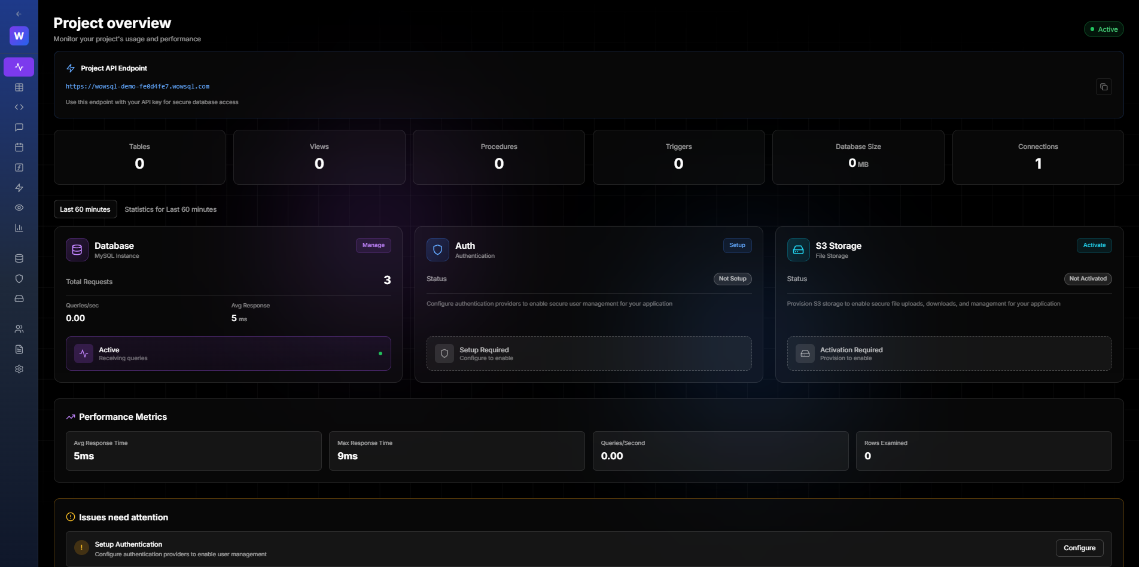Viewport: 1139px width, 567px height.
Task: Copy the Project API Endpoint URL
Action: click(x=1104, y=86)
